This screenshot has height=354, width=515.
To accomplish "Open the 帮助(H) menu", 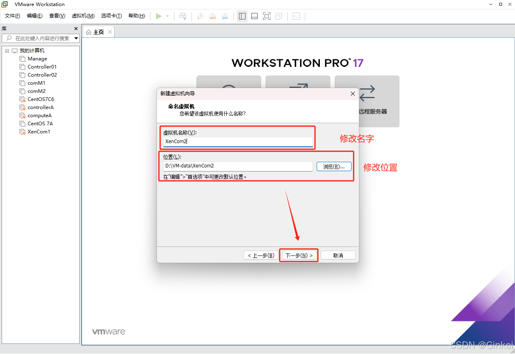I will pos(137,16).
